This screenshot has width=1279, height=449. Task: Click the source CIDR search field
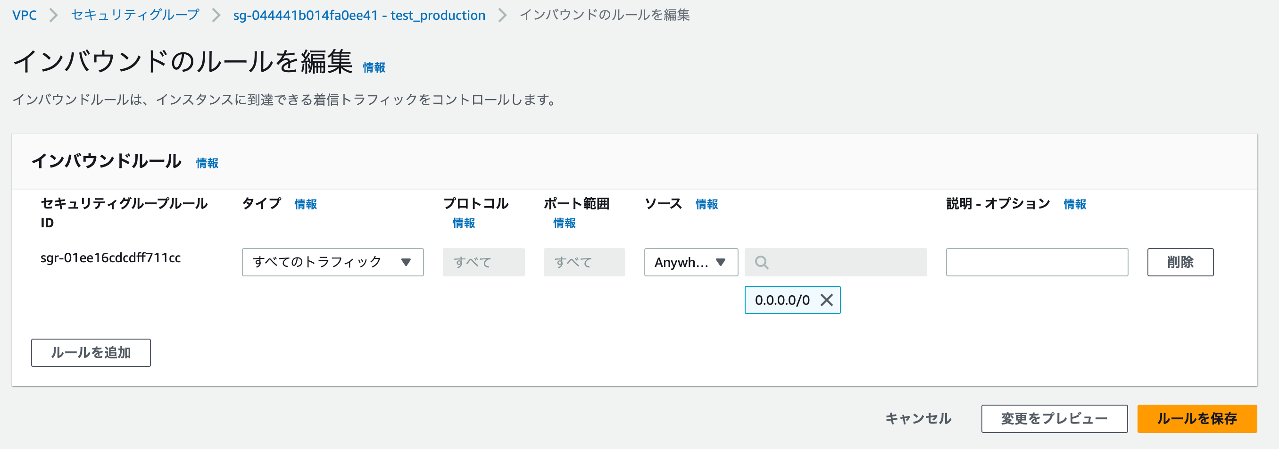(844, 262)
